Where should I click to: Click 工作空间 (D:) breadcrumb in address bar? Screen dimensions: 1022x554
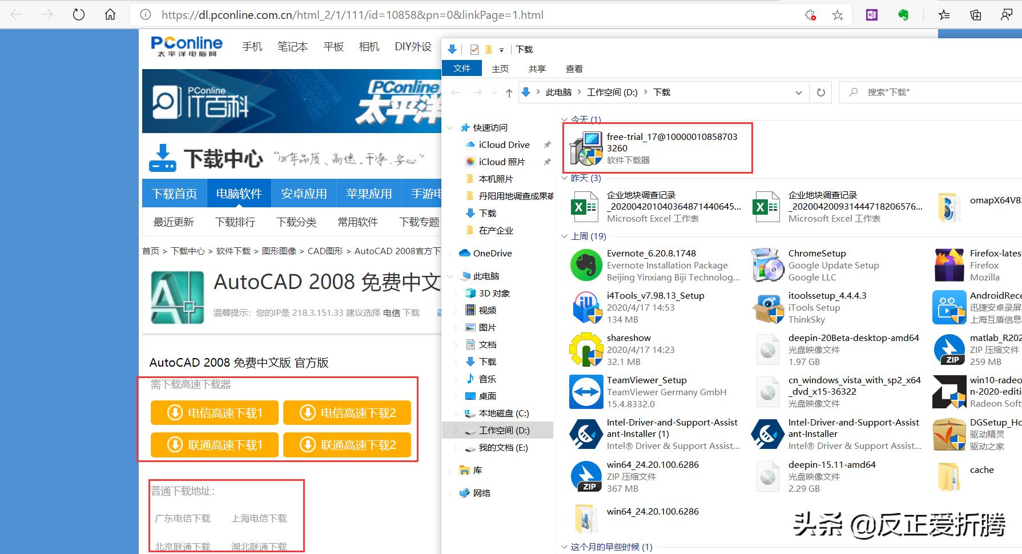click(x=612, y=93)
